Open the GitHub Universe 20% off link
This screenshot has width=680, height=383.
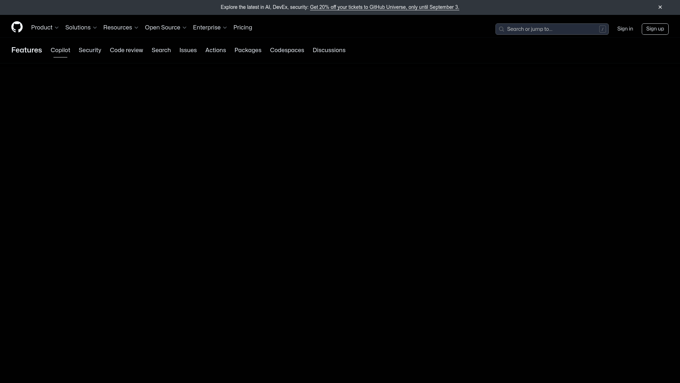point(384,7)
